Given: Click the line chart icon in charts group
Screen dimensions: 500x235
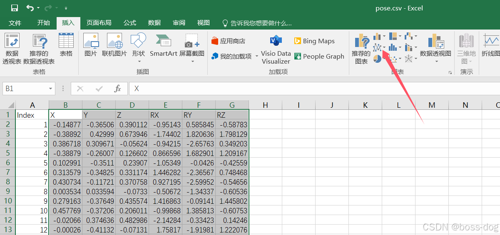Looking at the screenshot, I should 377,48.
